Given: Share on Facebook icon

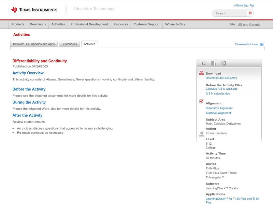Looking at the screenshot, I should 214,63.
